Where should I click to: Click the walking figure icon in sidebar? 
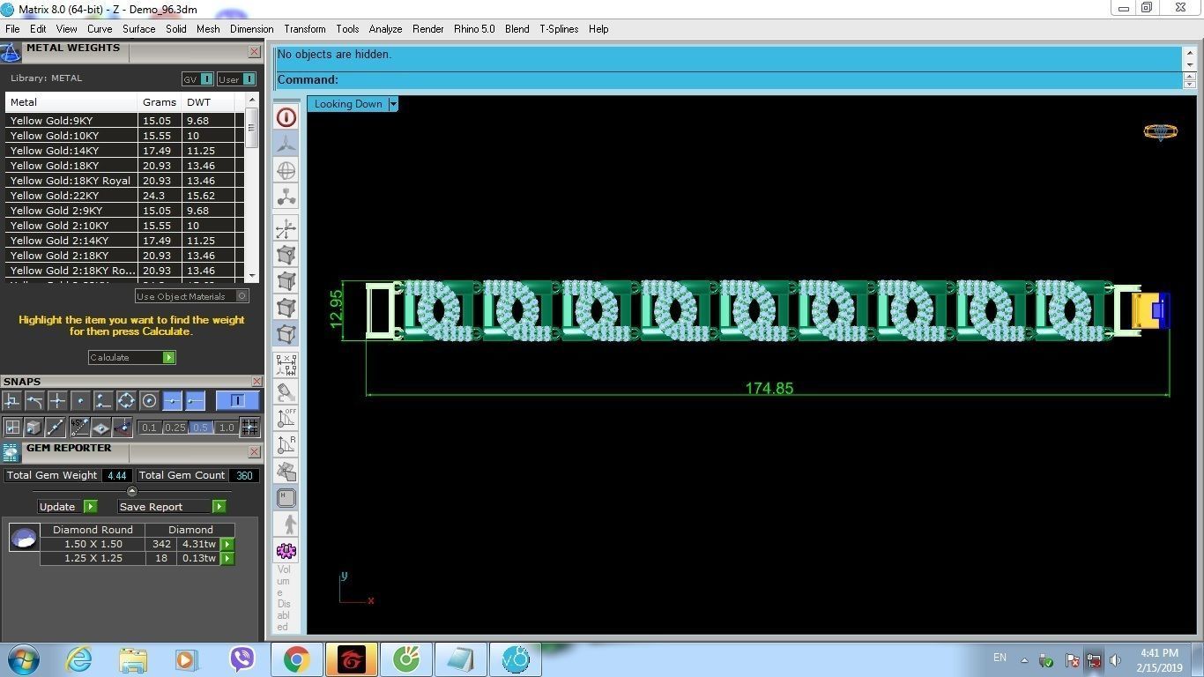coord(286,524)
